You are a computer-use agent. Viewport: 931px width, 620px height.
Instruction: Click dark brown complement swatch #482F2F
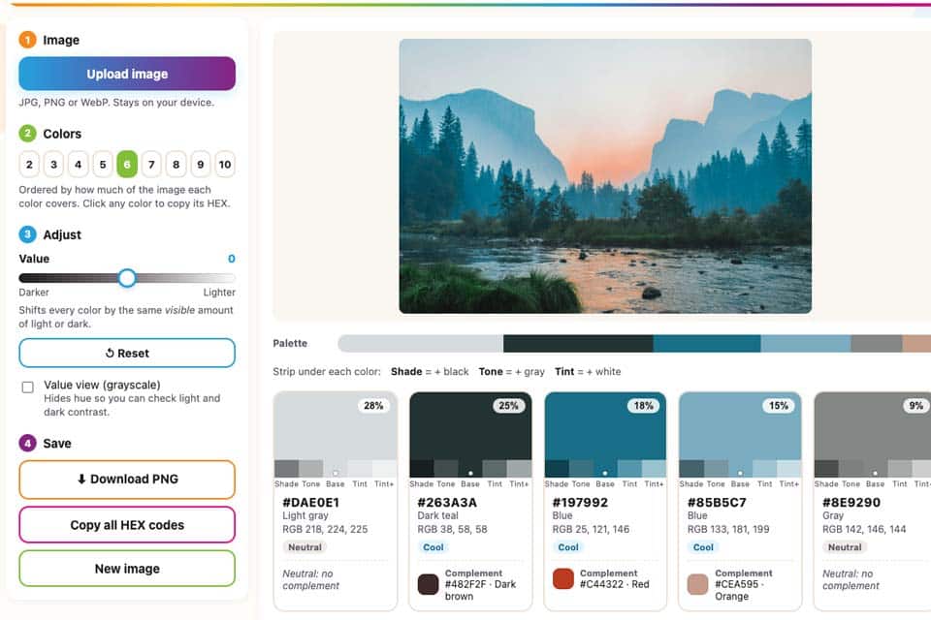(x=428, y=584)
